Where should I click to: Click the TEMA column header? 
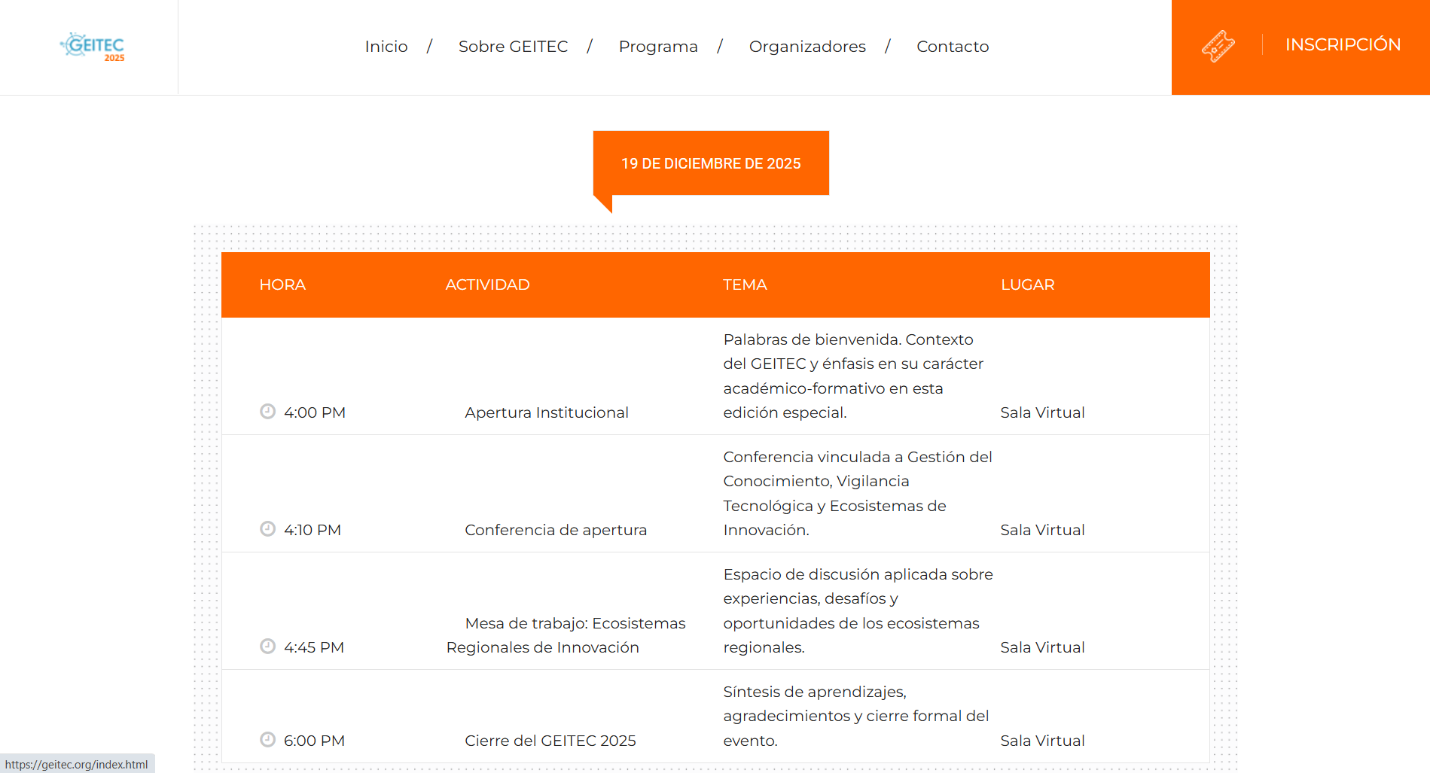744,285
